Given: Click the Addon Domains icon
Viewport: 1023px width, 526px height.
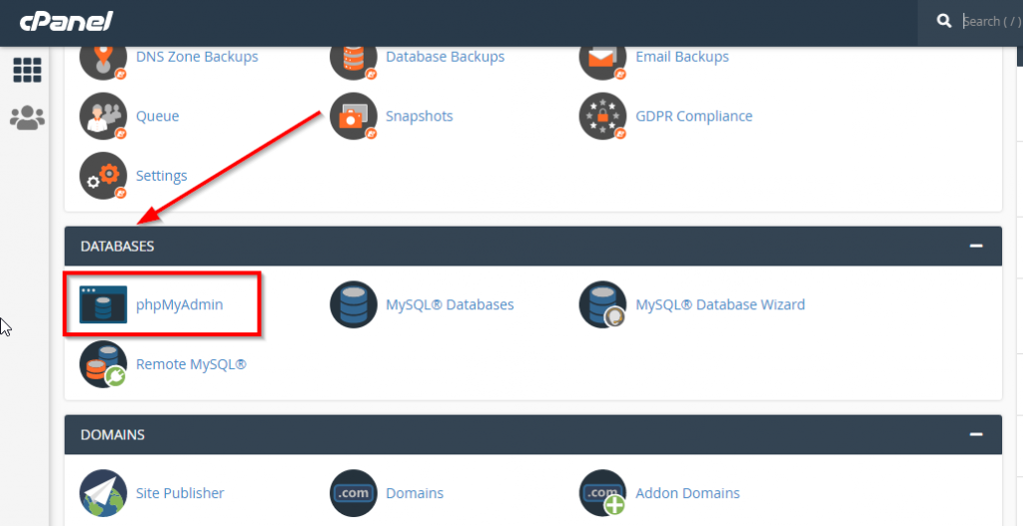Looking at the screenshot, I should (602, 493).
